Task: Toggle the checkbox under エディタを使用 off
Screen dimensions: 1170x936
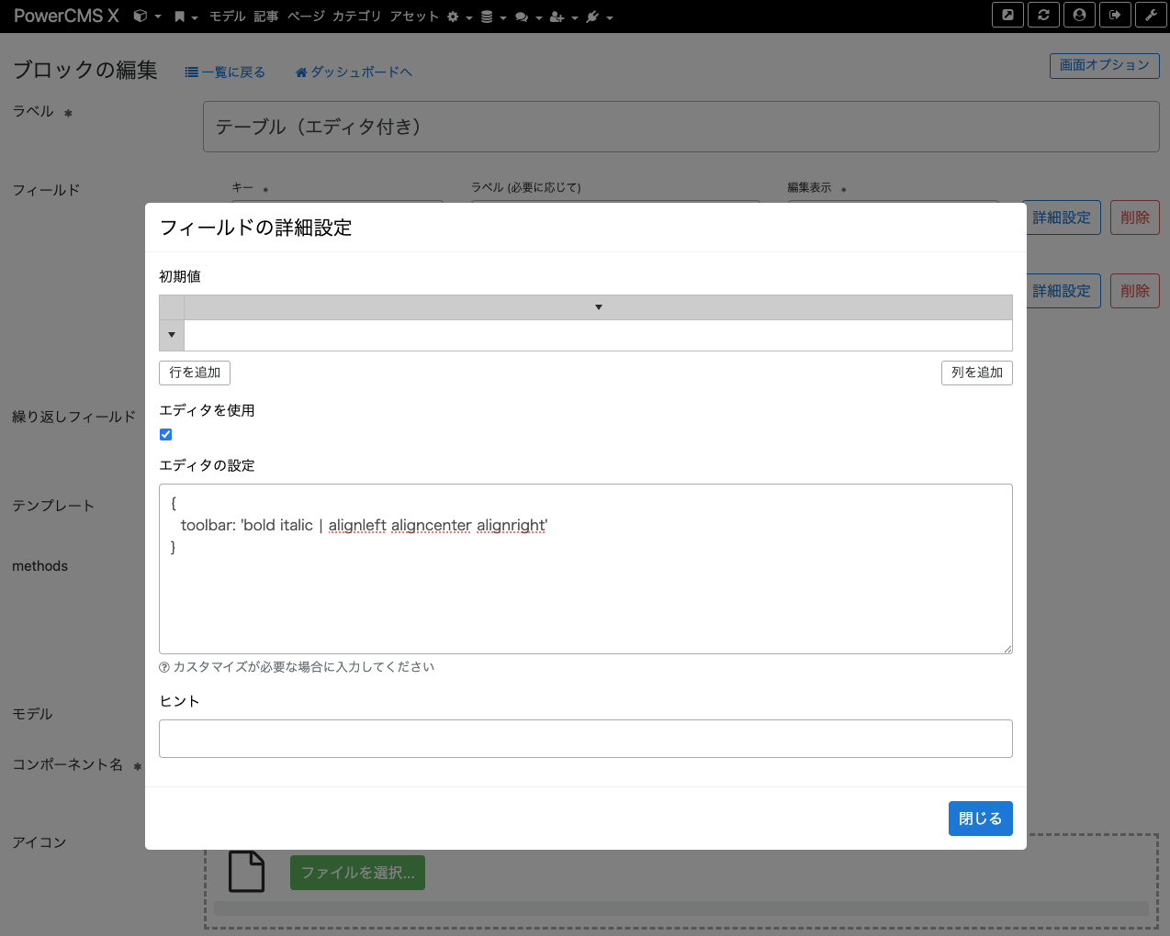Action: [x=165, y=434]
